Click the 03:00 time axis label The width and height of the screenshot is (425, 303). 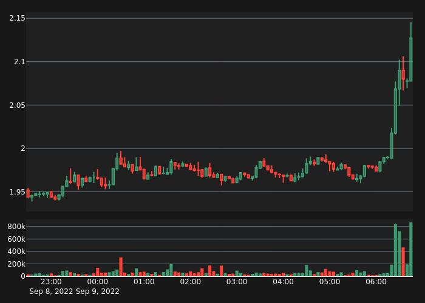[237, 282]
